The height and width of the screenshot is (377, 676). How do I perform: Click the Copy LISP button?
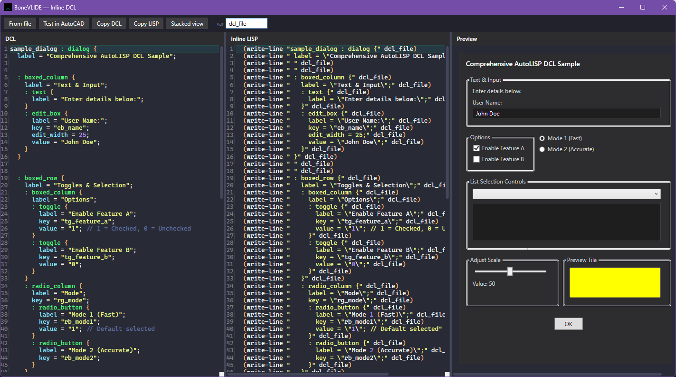pos(147,23)
